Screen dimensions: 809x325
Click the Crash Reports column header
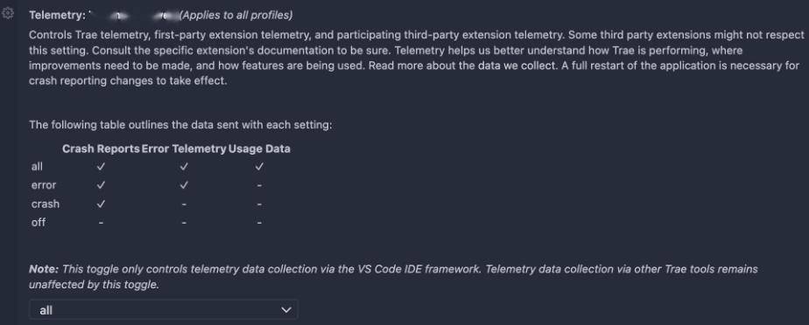(x=102, y=149)
